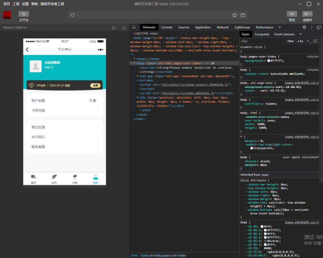Image resolution: width=323 pixels, height=258 pixels.
Task: Select body breadcrumb in elements path
Action: [163, 255]
